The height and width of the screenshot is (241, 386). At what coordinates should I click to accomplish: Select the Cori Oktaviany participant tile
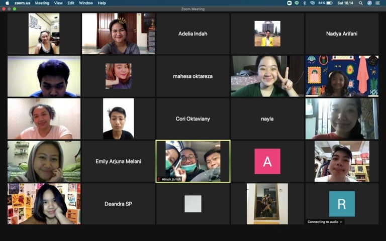click(193, 119)
